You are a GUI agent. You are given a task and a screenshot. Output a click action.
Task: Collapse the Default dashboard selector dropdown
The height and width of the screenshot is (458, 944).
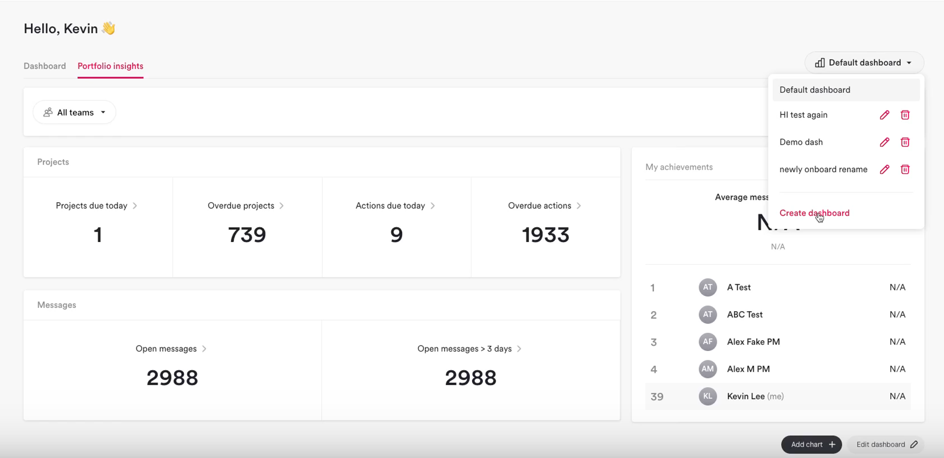[864, 63]
